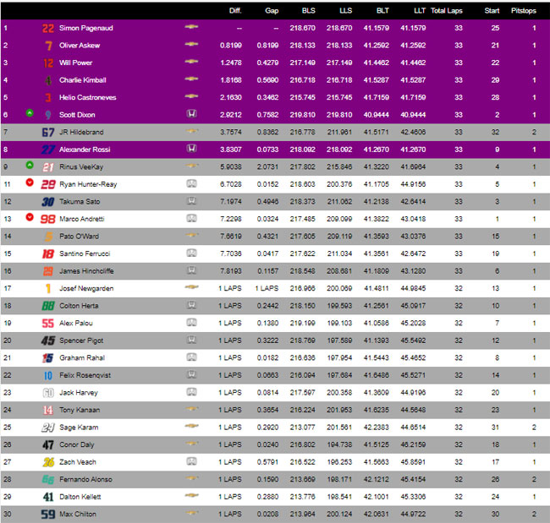This screenshot has height=523, width=550.
Task: Click the Chevrolet logo in Josef Newgarden's row
Action: pyautogui.click(x=191, y=287)
